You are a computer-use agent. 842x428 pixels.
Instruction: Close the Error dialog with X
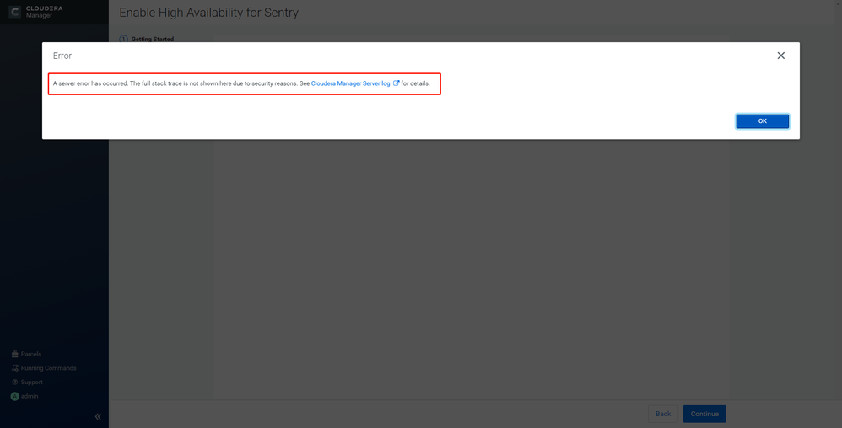coord(780,56)
